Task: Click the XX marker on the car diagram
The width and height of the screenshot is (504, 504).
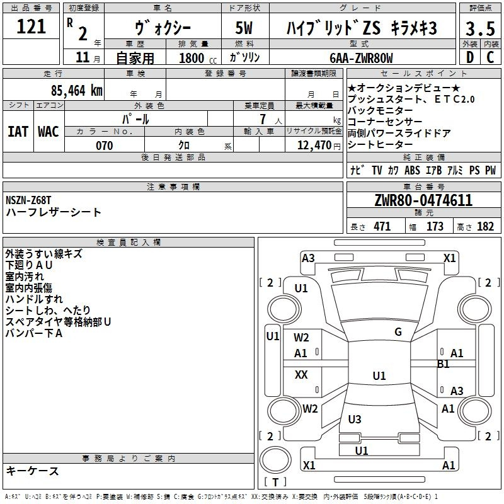Action: coord(301,375)
